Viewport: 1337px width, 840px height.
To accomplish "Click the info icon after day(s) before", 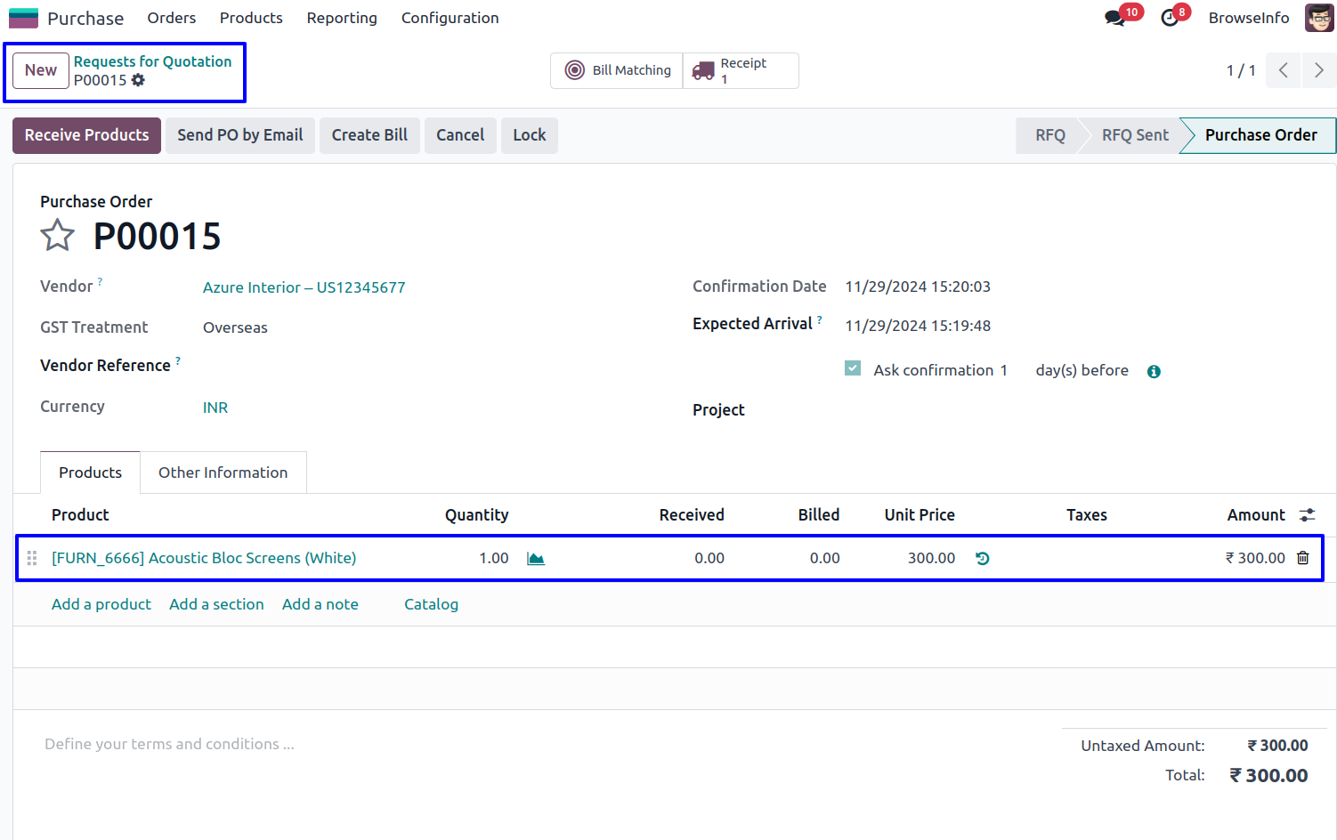I will pos(1154,372).
